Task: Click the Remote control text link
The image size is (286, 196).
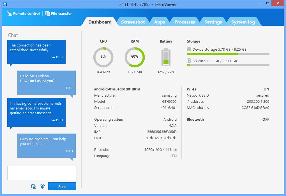Action: (x=26, y=13)
